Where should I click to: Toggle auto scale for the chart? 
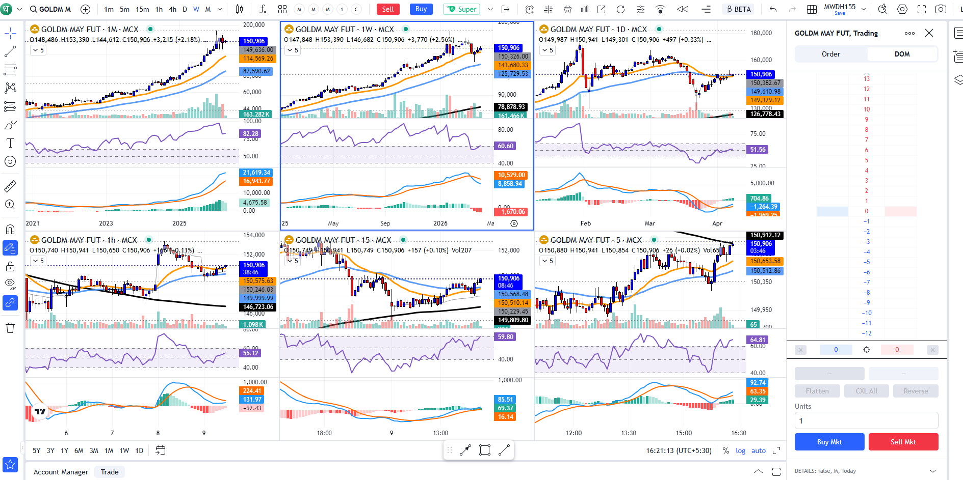tap(758, 450)
